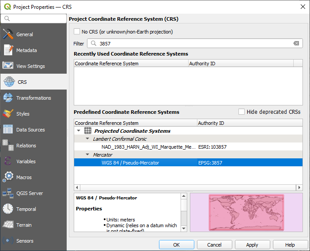Click the OK button
The height and width of the screenshot is (251, 310).
(x=176, y=245)
